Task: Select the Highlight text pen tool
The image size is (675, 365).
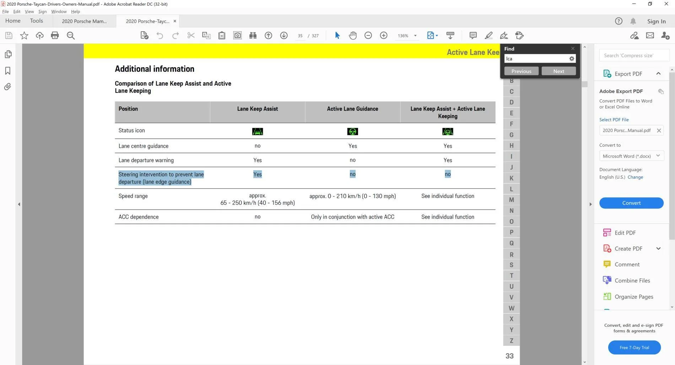Action: (x=488, y=35)
